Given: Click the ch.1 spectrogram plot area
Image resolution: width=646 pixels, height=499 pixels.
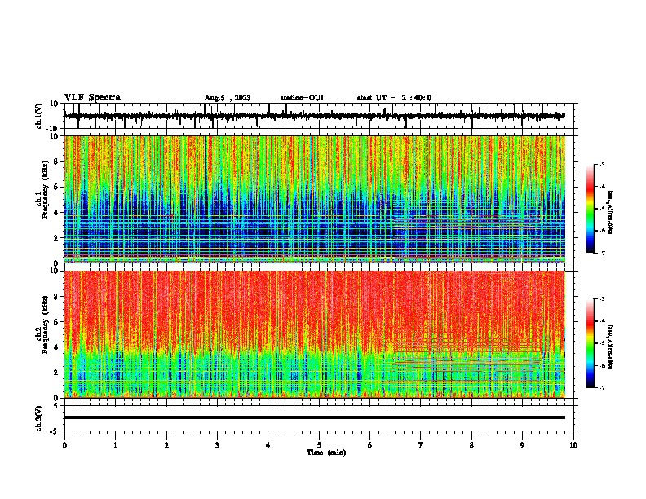Looking at the screenshot, I should point(314,199).
